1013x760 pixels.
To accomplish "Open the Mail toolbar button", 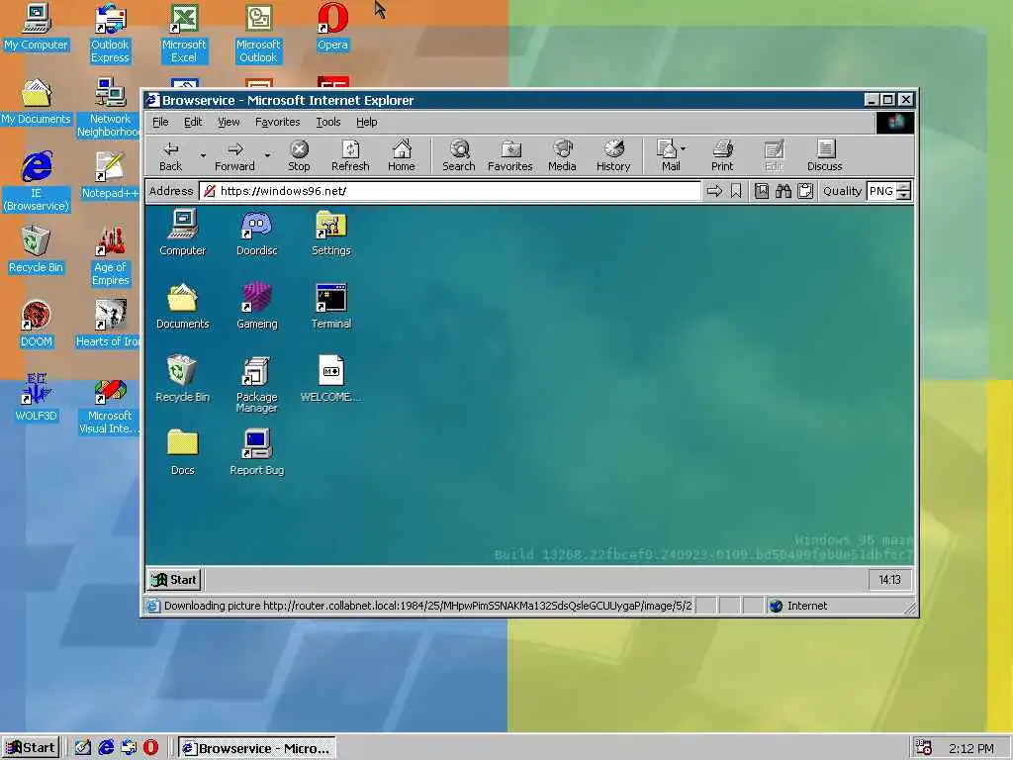I will pyautogui.click(x=668, y=155).
